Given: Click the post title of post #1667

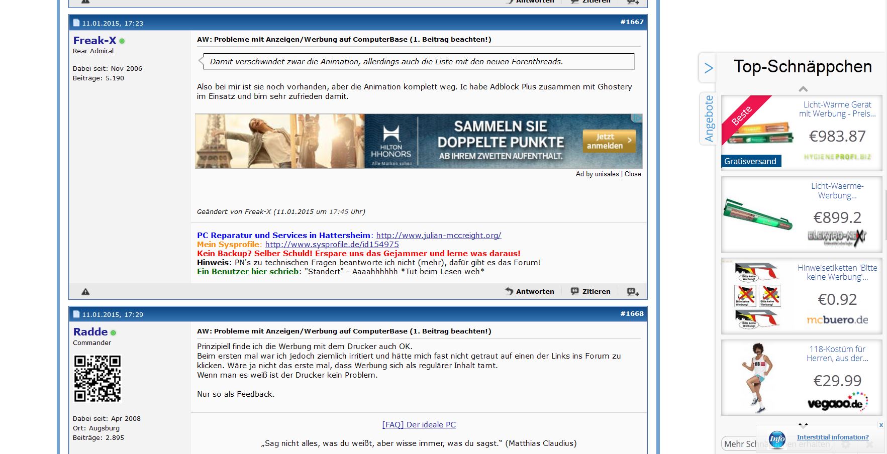Looking at the screenshot, I should 344,39.
